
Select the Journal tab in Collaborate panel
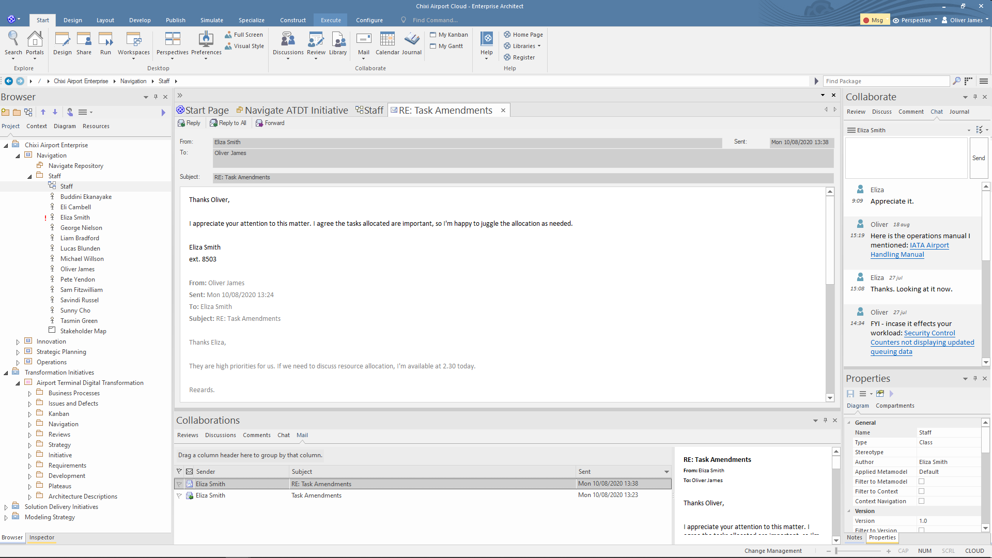pyautogui.click(x=959, y=112)
